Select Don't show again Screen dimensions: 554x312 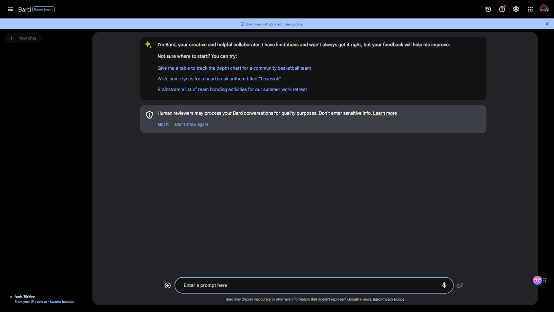[x=191, y=124]
